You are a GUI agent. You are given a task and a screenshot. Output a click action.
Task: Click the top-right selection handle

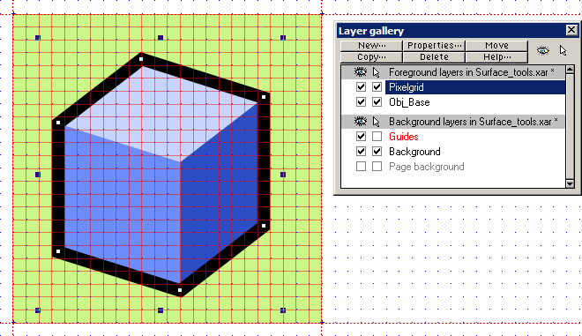click(283, 38)
